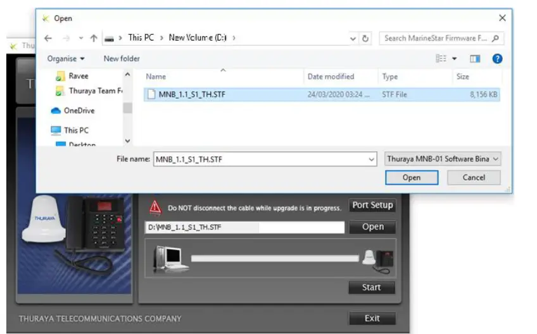
Task: Open OneDrive in the navigation pane
Action: tap(79, 111)
